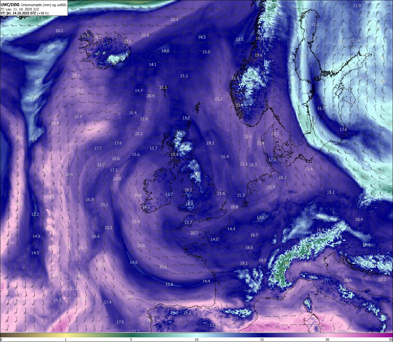Click the map value 19.6
The image size is (393, 342).
[x=259, y=55]
